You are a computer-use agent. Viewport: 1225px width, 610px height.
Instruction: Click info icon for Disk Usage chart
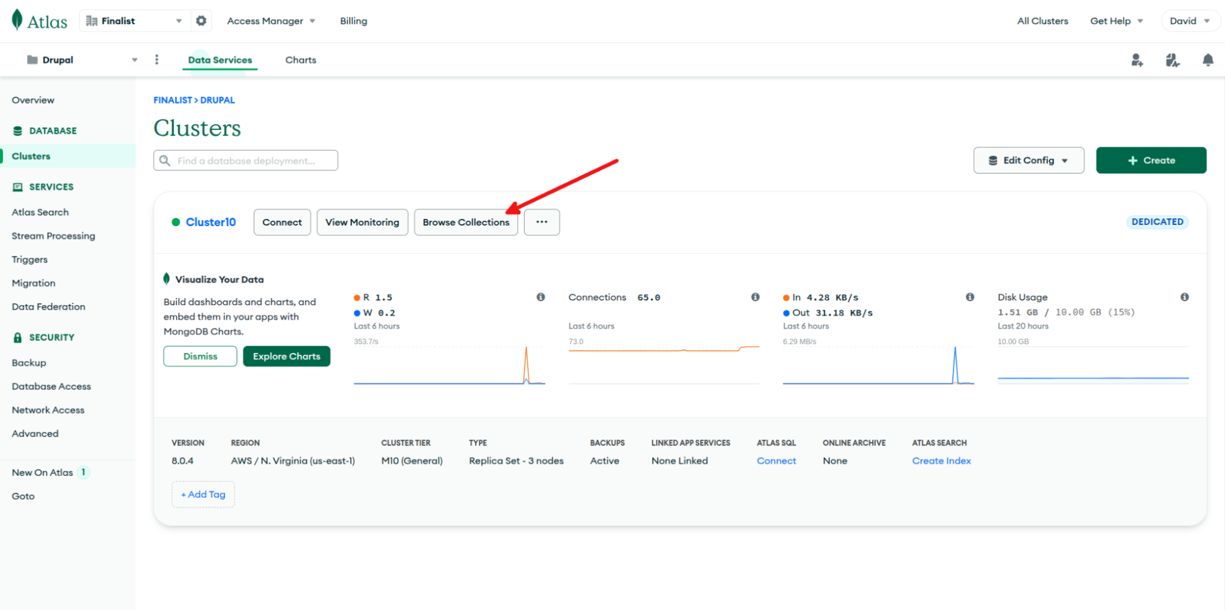[x=1185, y=297]
